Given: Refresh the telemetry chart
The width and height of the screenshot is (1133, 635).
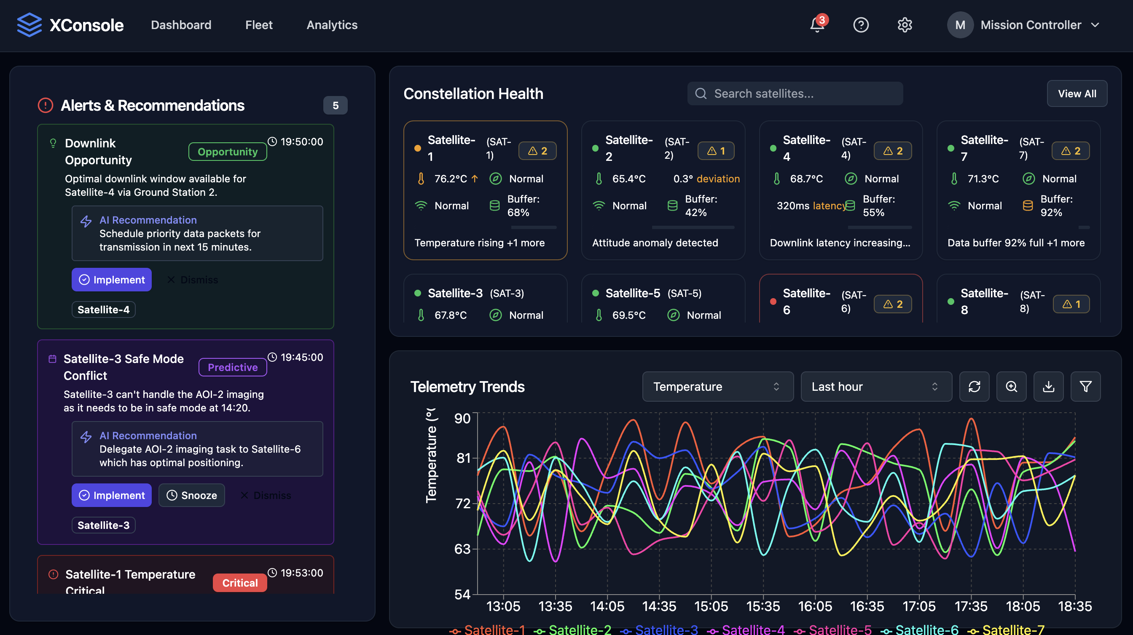Looking at the screenshot, I should pyautogui.click(x=974, y=387).
